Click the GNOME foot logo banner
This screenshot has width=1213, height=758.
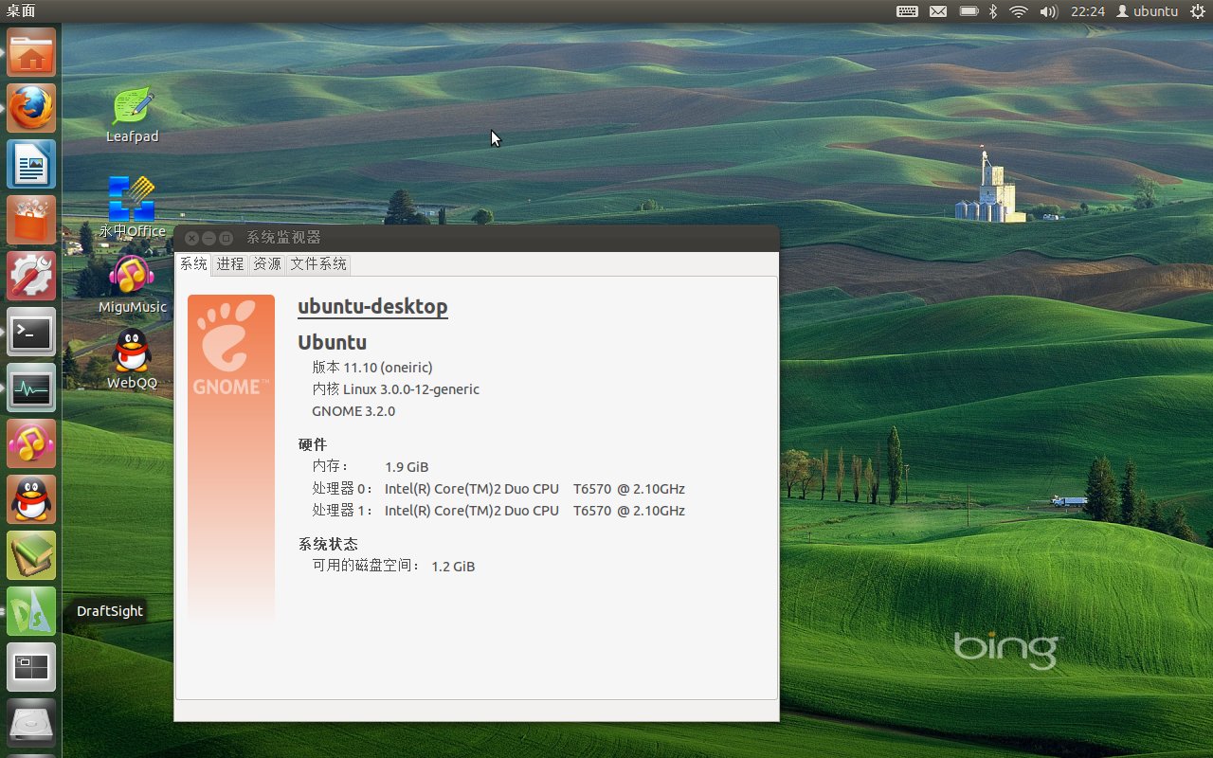(231, 460)
